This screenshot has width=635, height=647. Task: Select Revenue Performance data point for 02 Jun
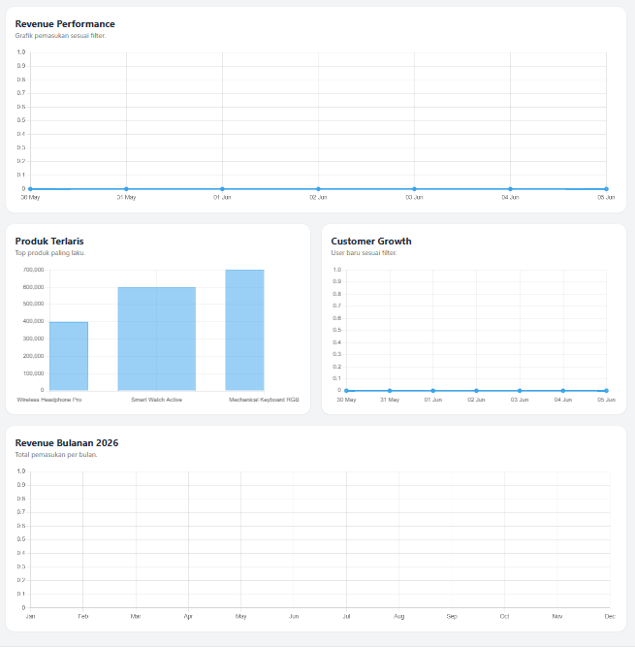click(318, 189)
